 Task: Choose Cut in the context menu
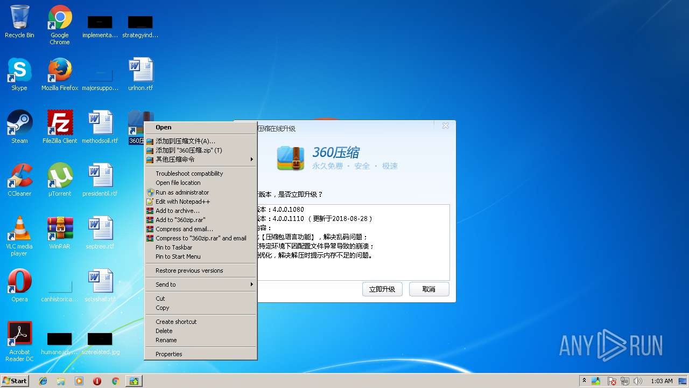(201, 299)
